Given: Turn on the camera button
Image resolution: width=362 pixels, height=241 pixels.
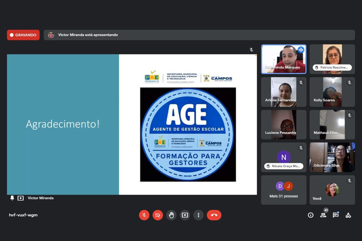Looking at the screenshot, I should pos(158,215).
